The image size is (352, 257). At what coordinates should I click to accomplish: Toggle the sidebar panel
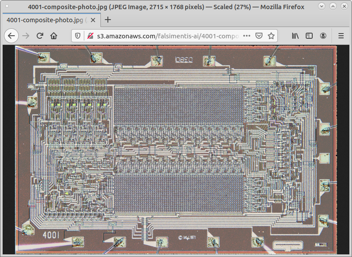309,36
